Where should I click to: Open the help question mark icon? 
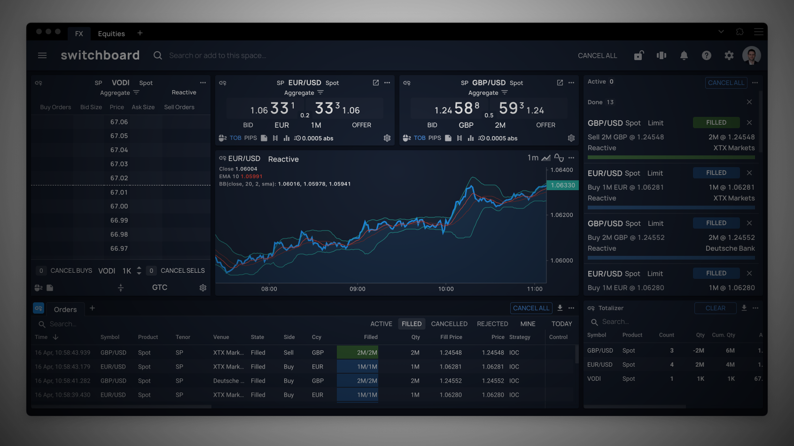pyautogui.click(x=706, y=55)
